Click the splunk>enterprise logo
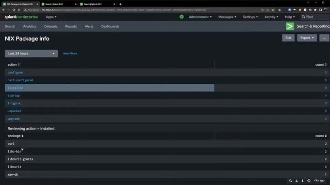Viewport: 330px width, 185px height. (x=21, y=17)
